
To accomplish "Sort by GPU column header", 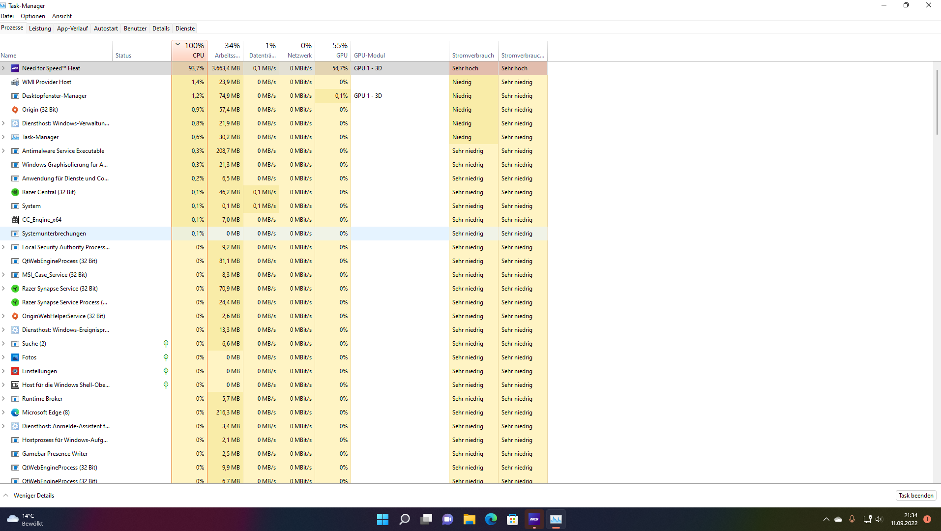I will point(333,50).
